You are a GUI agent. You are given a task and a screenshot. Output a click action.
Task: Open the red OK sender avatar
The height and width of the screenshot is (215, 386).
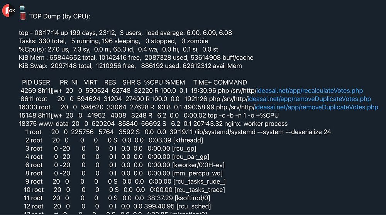click(x=8, y=10)
